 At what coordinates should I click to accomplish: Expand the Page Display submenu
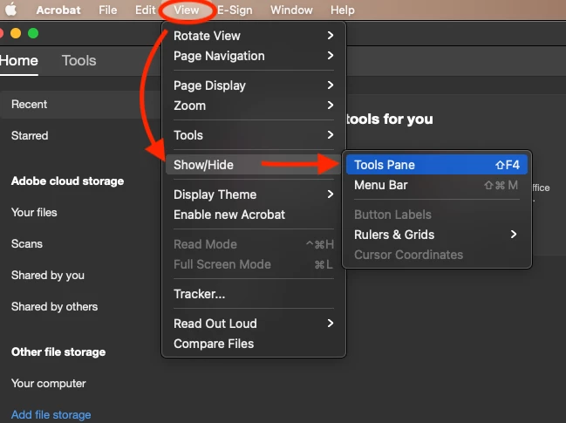(254, 85)
